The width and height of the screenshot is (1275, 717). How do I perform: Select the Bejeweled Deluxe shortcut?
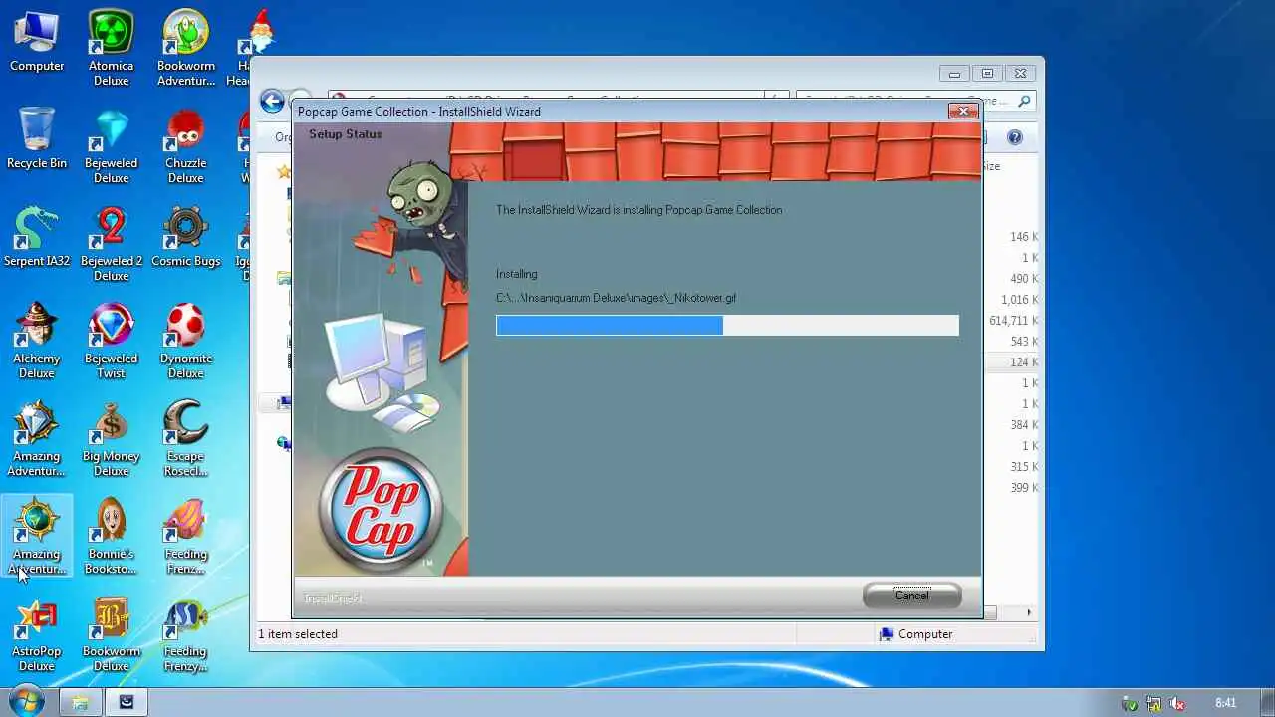(111, 146)
